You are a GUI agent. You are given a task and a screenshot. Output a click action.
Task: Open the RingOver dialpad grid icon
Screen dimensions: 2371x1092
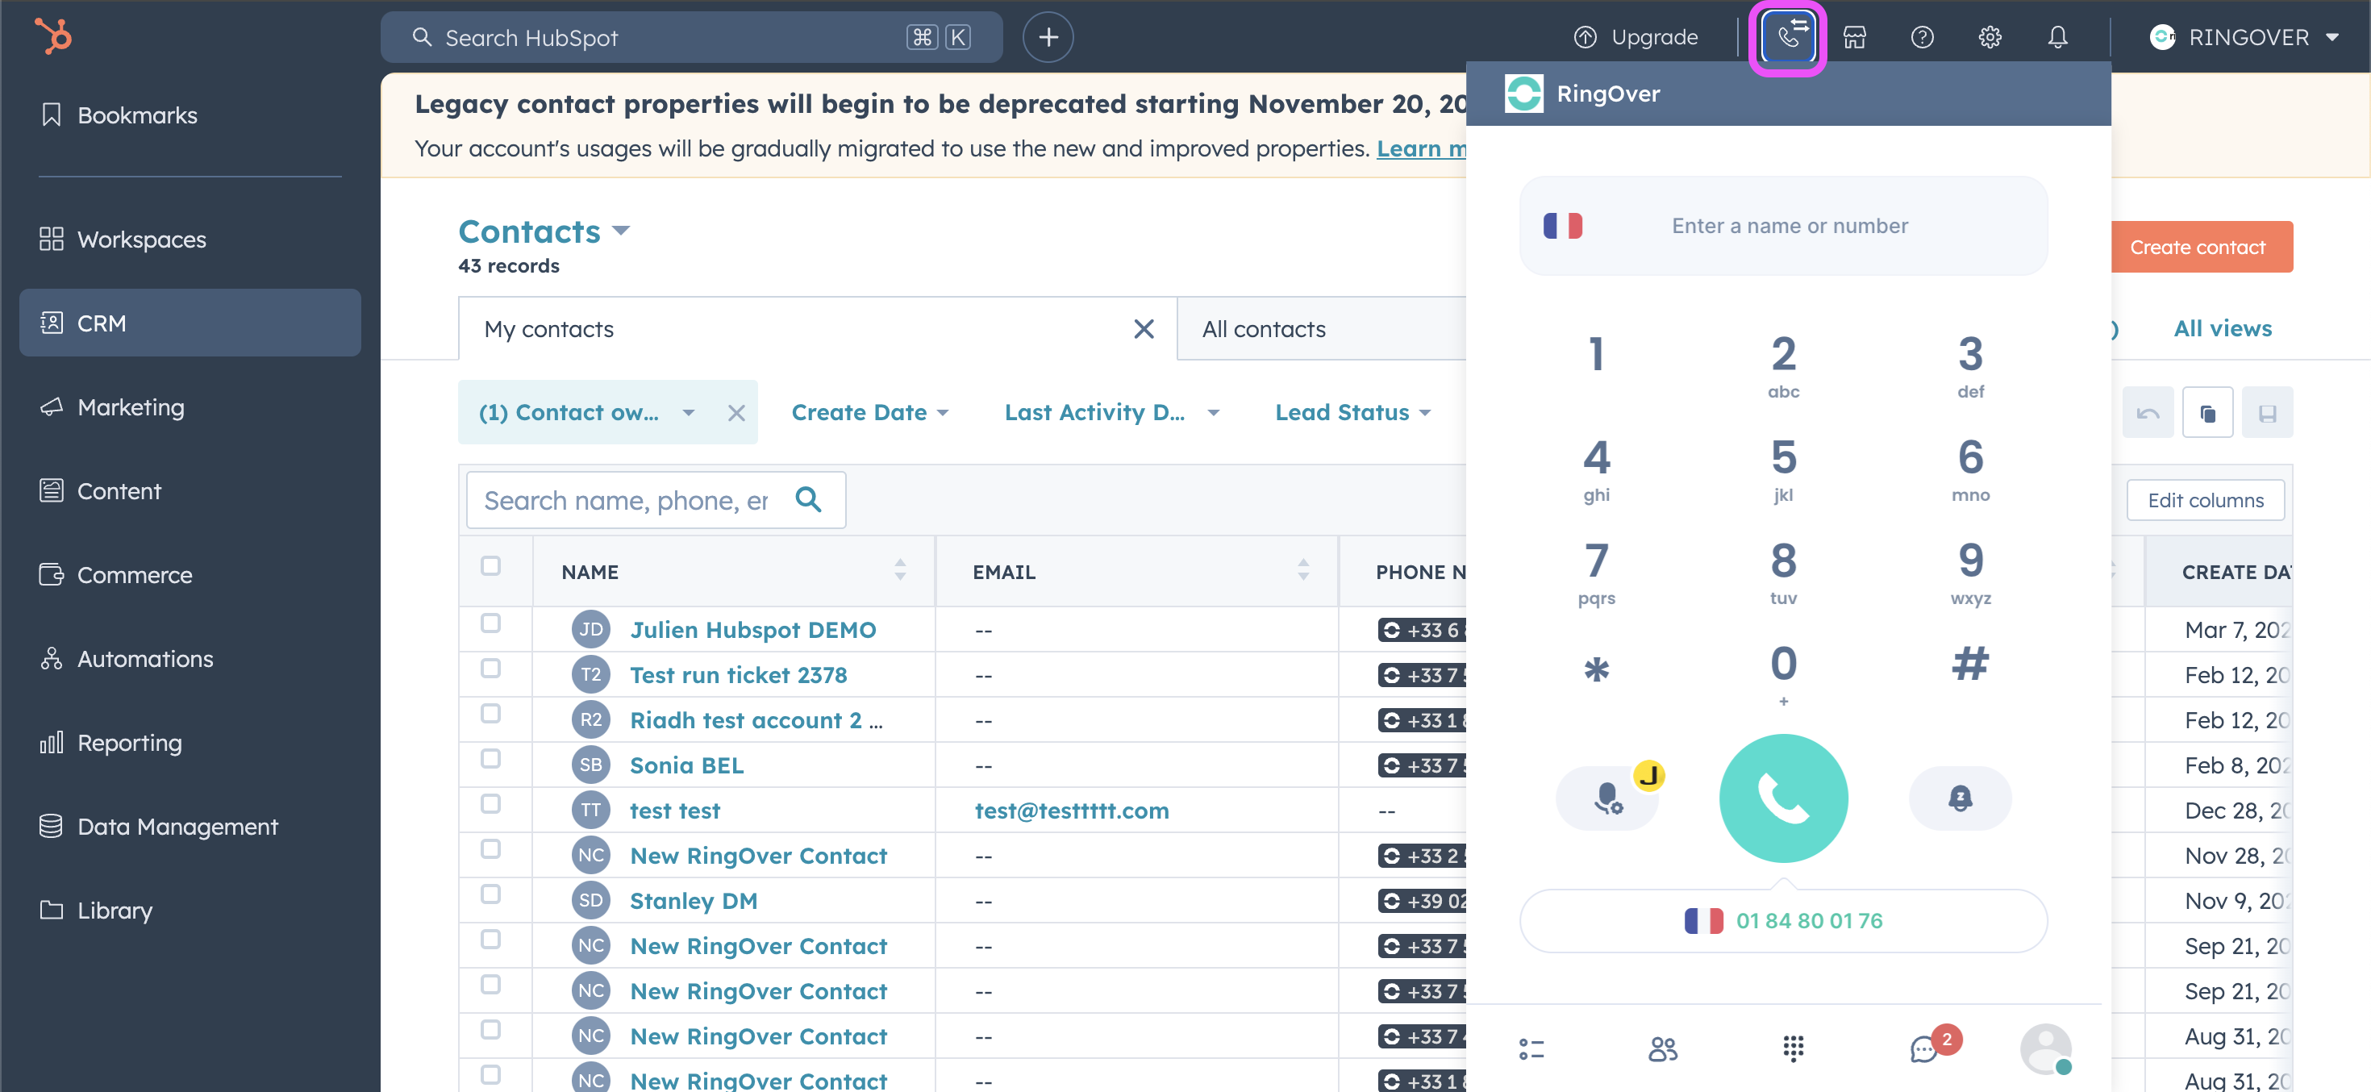pyautogui.click(x=1792, y=1048)
